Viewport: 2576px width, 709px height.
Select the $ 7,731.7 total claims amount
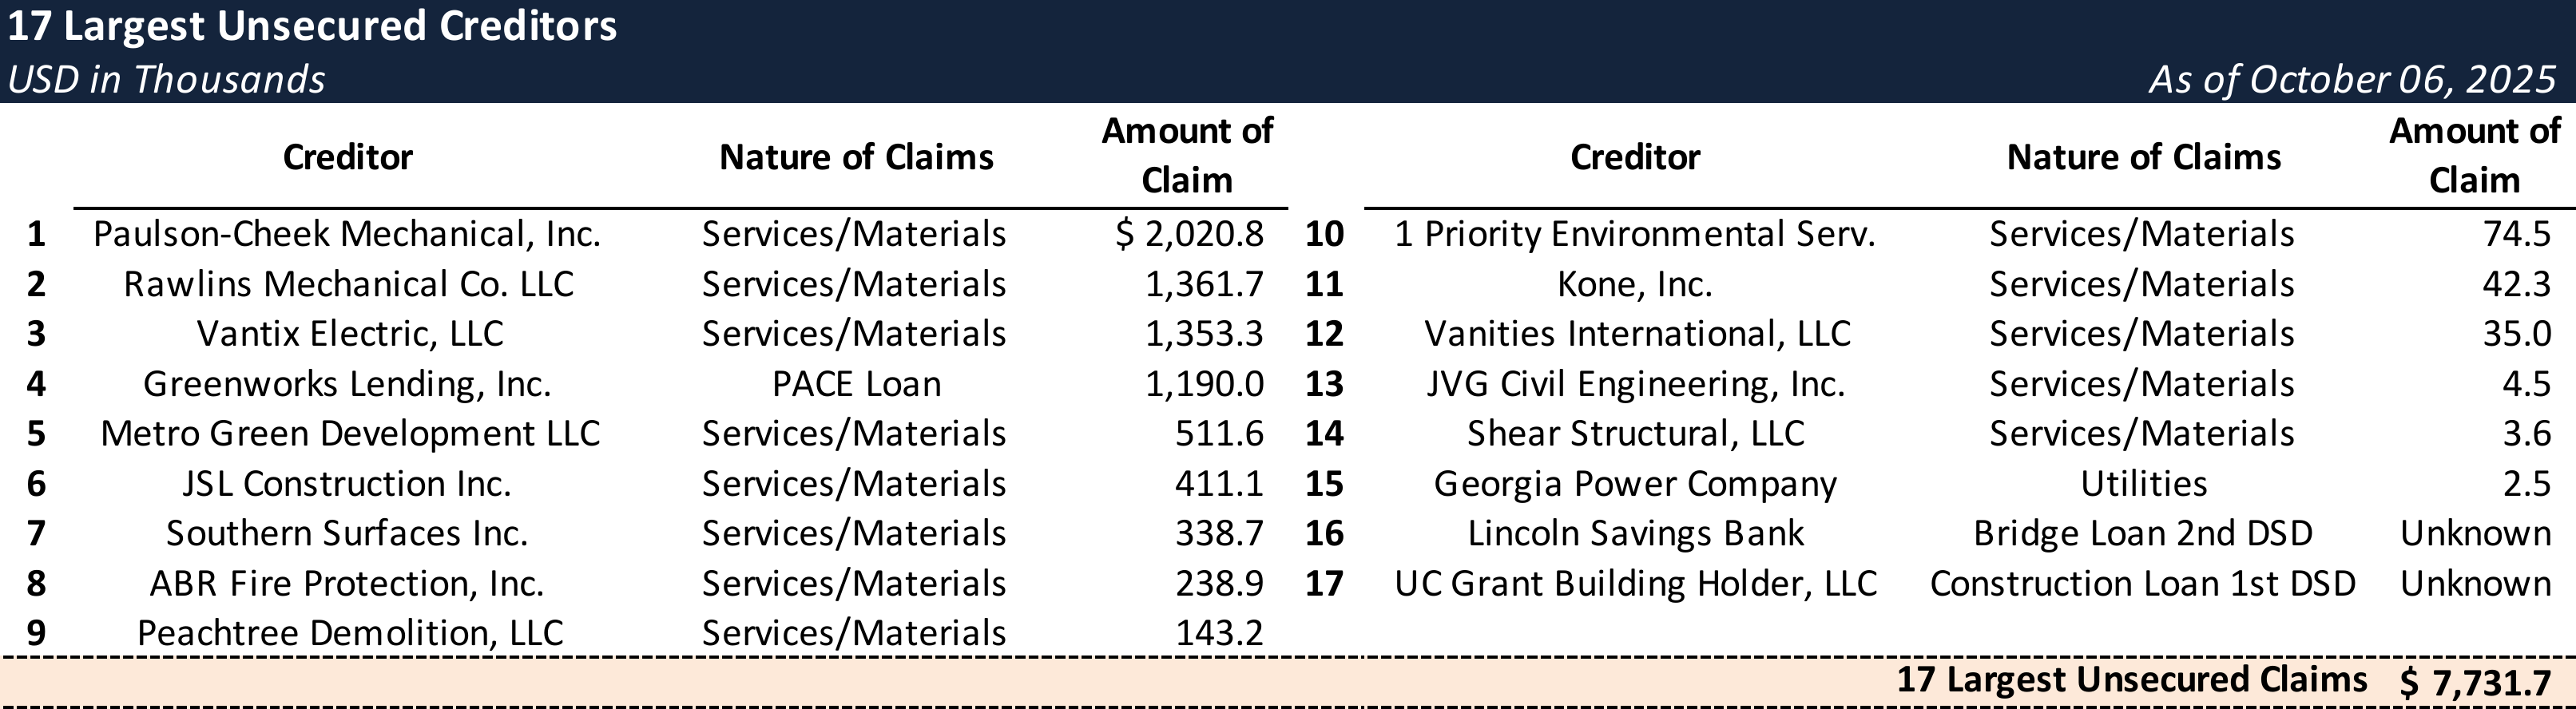click(x=2474, y=683)
